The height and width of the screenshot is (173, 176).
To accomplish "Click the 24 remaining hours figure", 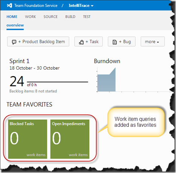I will [x=17, y=81].
